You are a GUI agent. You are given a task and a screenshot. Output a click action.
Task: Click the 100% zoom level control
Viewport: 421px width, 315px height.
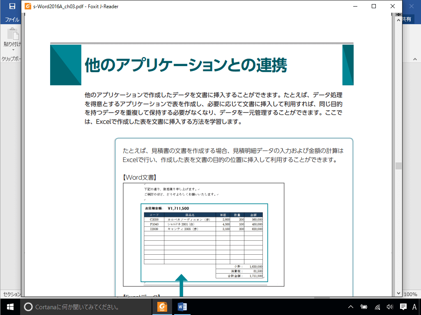point(411,293)
